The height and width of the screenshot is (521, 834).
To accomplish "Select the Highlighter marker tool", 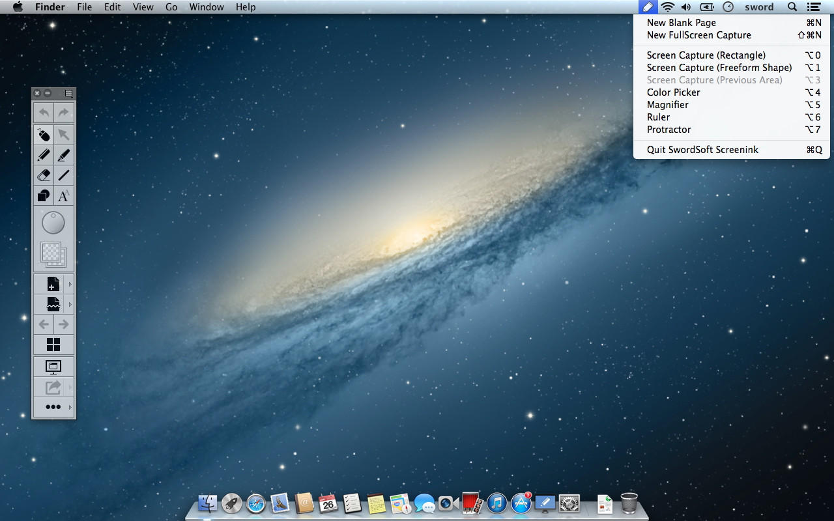I will 64,155.
